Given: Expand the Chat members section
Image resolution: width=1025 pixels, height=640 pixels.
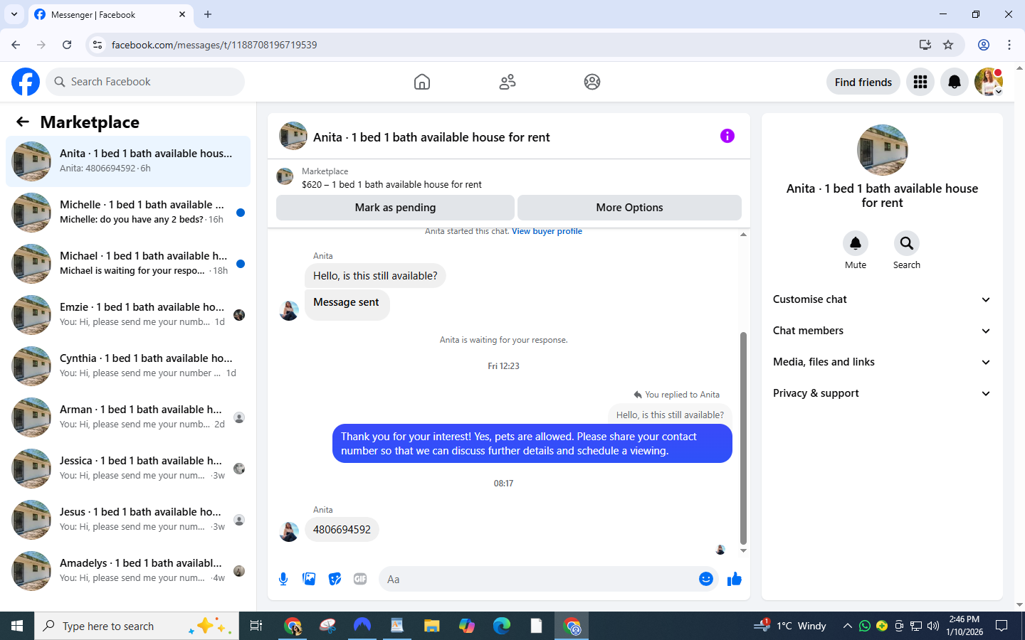Looking at the screenshot, I should pos(882,331).
